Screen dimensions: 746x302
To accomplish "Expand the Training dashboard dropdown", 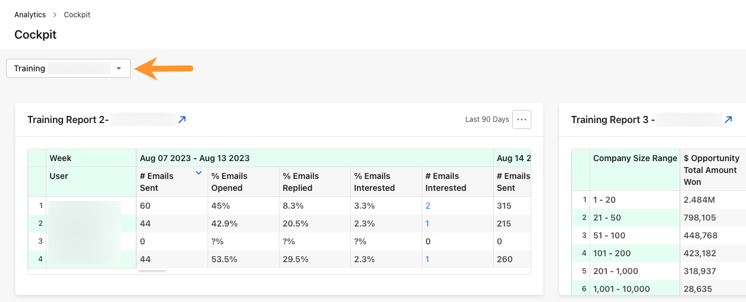I will point(68,68).
